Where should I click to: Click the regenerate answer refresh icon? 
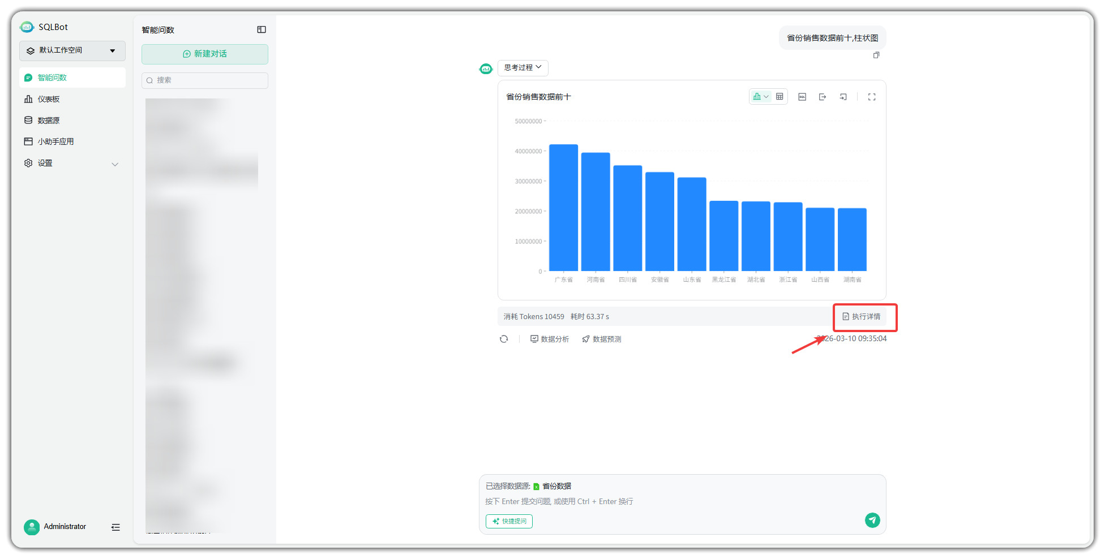point(504,339)
